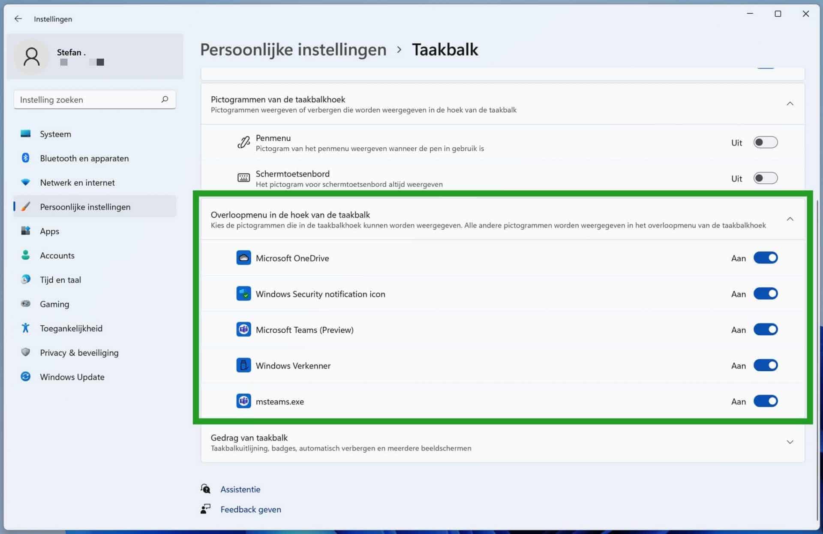823x534 pixels.
Task: Open Windows Update from the sidebar
Action: 72,377
